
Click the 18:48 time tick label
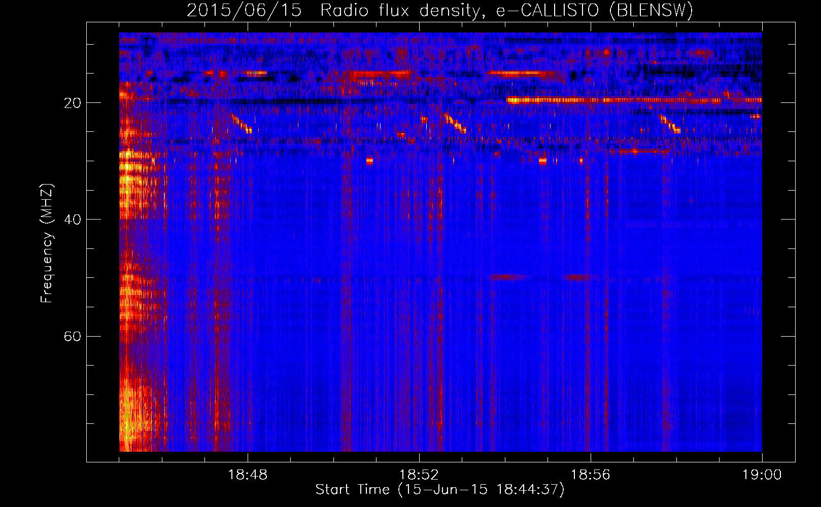click(248, 475)
